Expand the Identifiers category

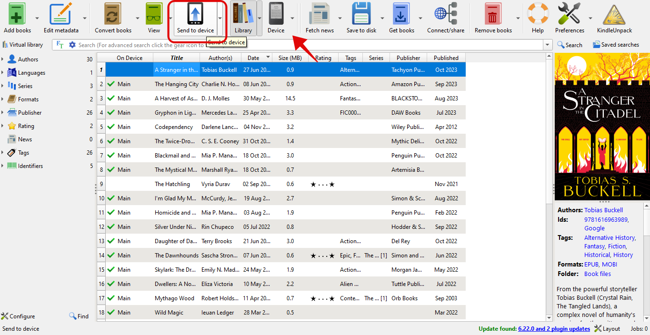click(2, 166)
